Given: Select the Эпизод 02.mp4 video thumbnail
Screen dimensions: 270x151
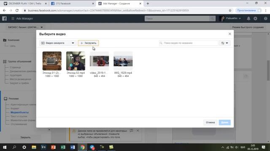Looking at the screenshot, I should tap(76, 61).
